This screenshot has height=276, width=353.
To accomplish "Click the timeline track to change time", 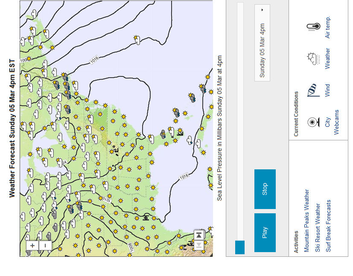I will [x=240, y=128].
